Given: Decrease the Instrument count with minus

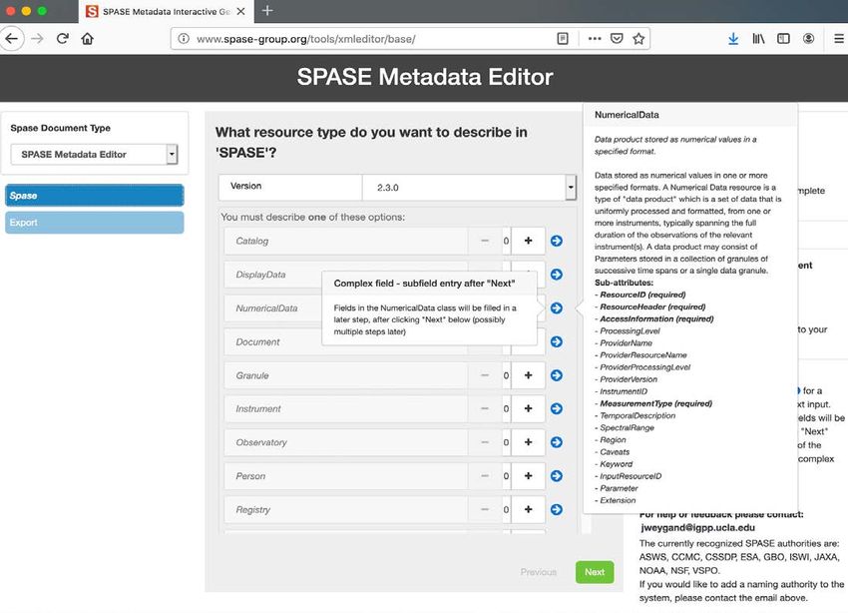Looking at the screenshot, I should coord(485,408).
